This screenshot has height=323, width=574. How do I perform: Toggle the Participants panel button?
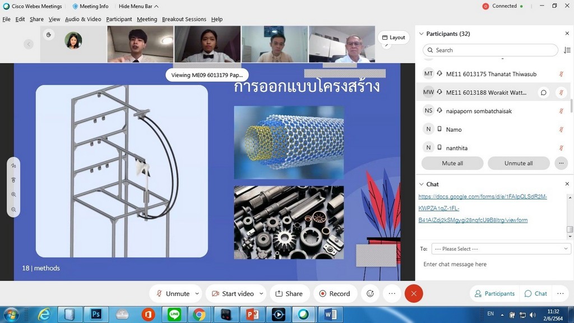point(494,293)
